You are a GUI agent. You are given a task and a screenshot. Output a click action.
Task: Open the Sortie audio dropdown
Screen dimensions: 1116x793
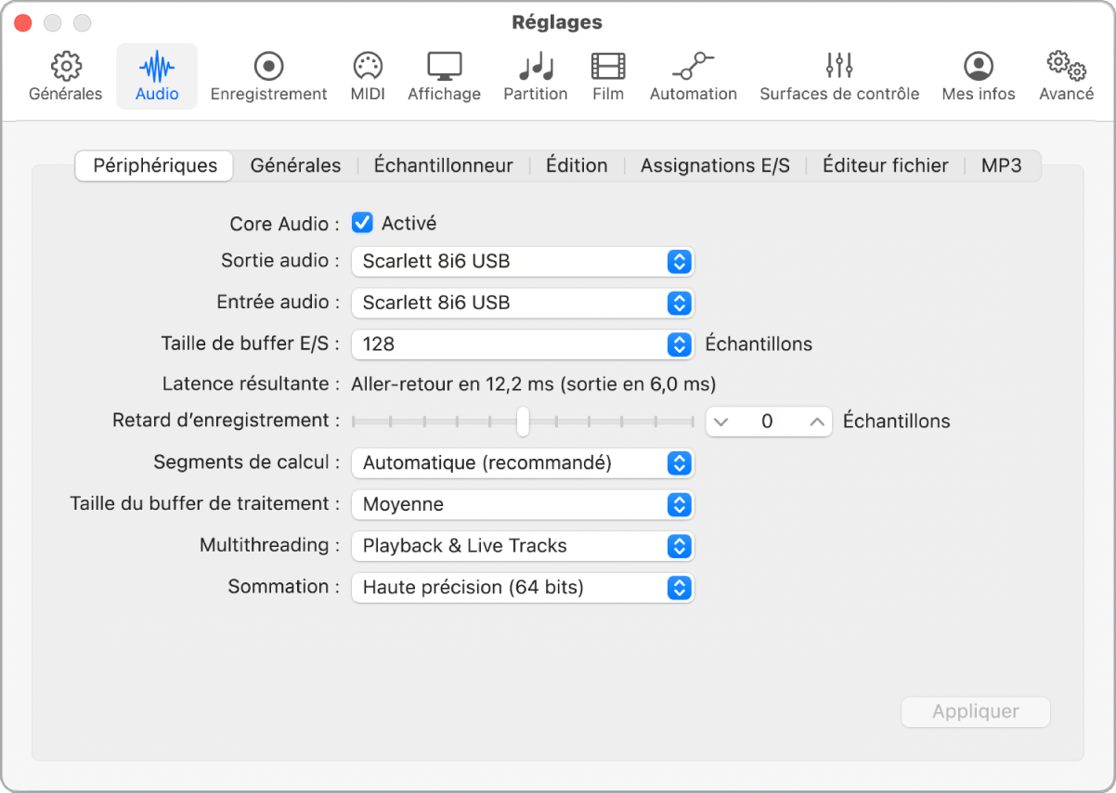pos(522,262)
